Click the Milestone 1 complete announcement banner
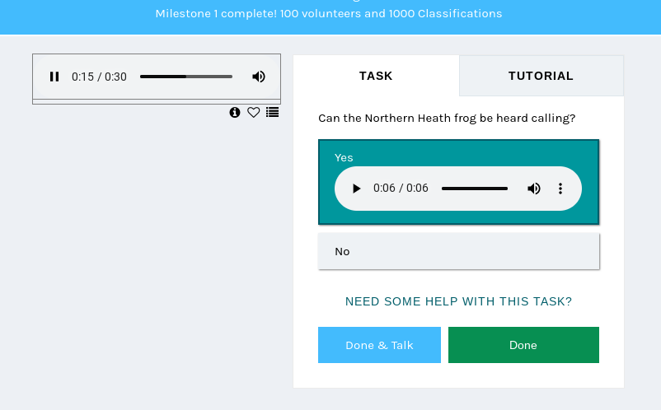The image size is (661, 410). [329, 13]
